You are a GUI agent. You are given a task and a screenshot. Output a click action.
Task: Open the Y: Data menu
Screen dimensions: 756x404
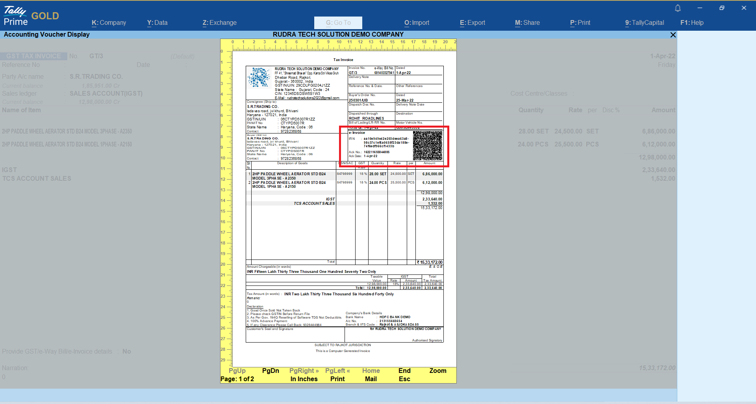point(157,23)
